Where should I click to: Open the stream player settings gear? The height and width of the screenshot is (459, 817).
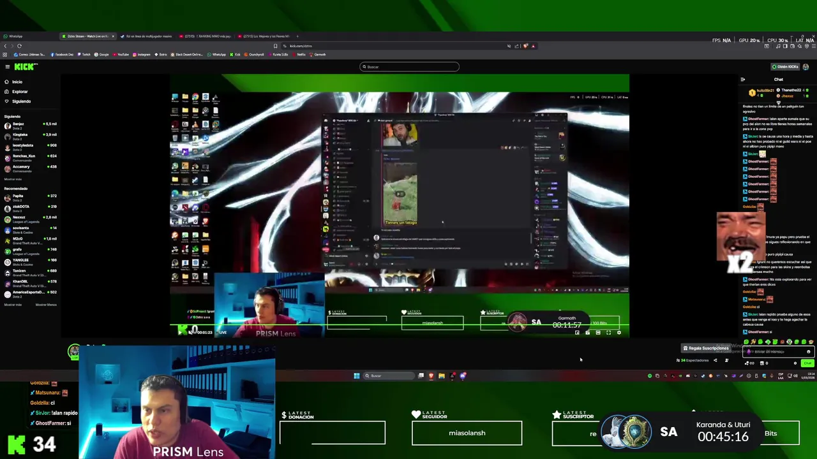tap(618, 332)
